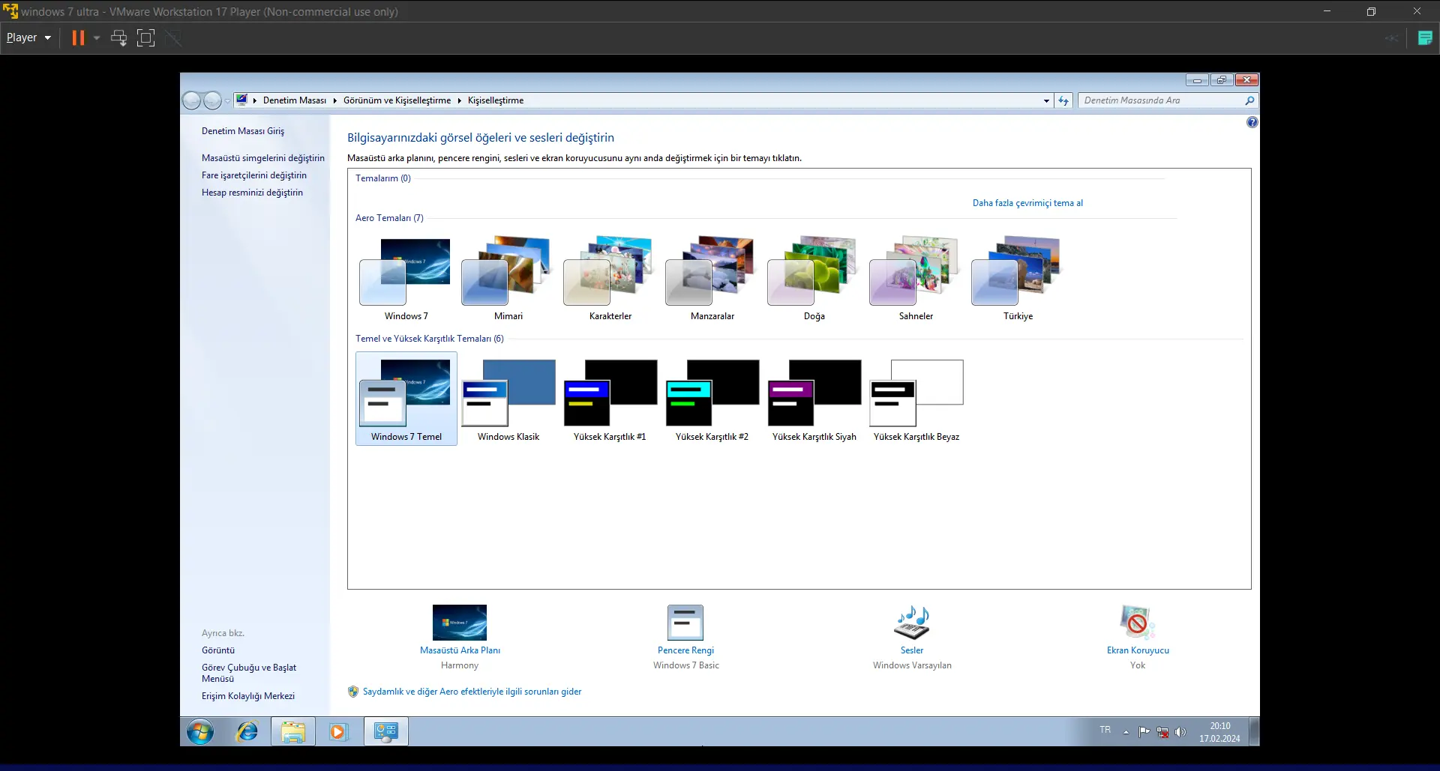Image resolution: width=1440 pixels, height=771 pixels.
Task: Select the Karakterler theme
Action: (610, 279)
